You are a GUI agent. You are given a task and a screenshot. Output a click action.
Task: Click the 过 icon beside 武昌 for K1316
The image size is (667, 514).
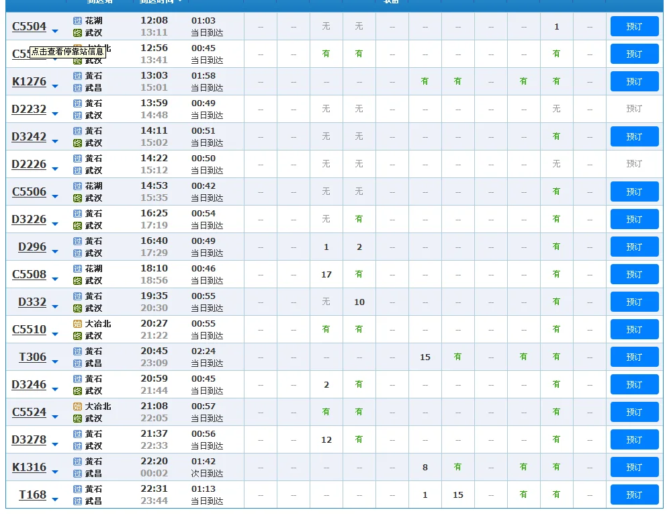tap(76, 472)
